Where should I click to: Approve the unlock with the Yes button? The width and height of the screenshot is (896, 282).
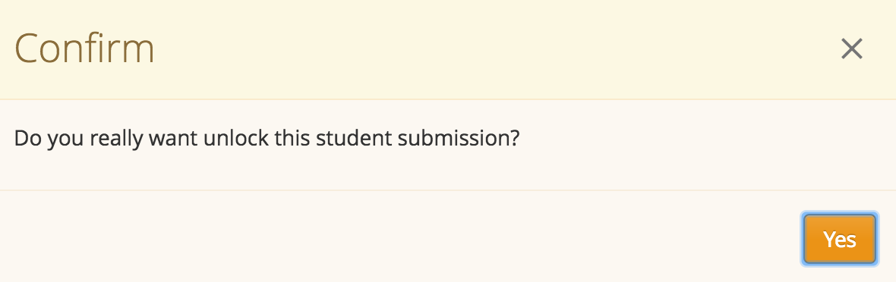[839, 240]
